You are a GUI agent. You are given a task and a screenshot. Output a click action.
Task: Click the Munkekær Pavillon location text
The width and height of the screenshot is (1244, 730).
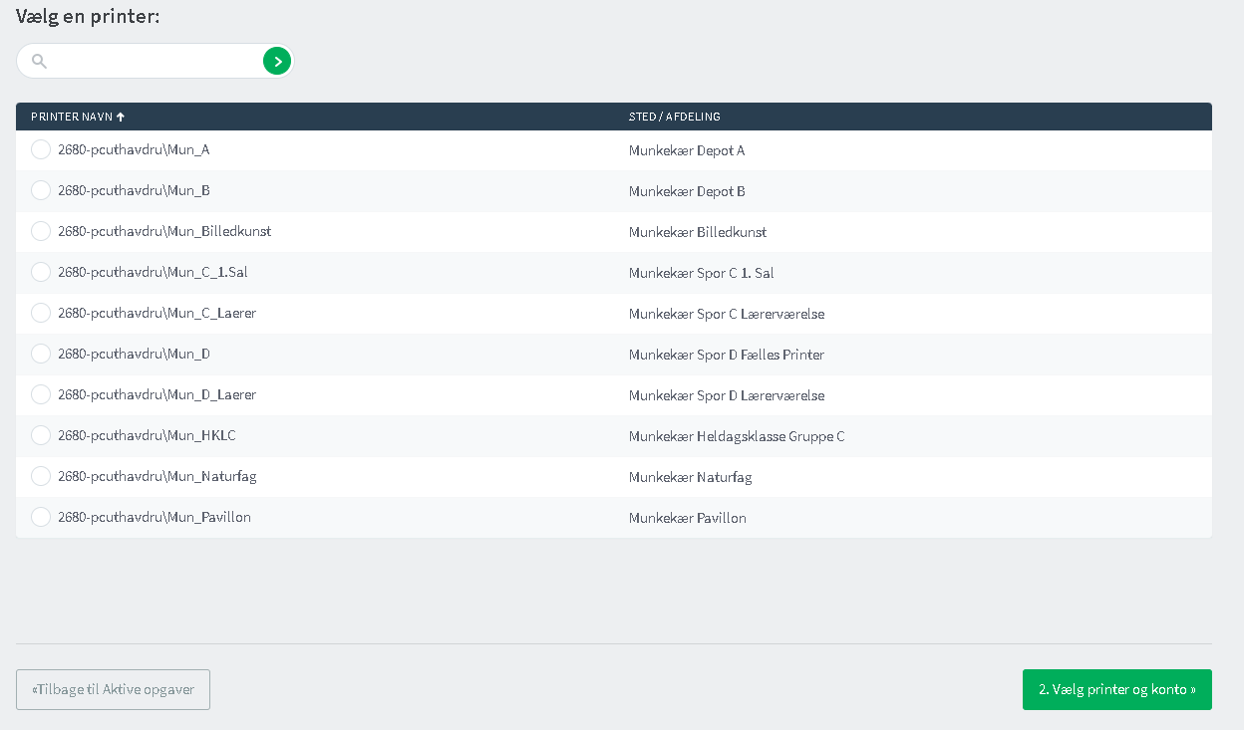click(687, 518)
